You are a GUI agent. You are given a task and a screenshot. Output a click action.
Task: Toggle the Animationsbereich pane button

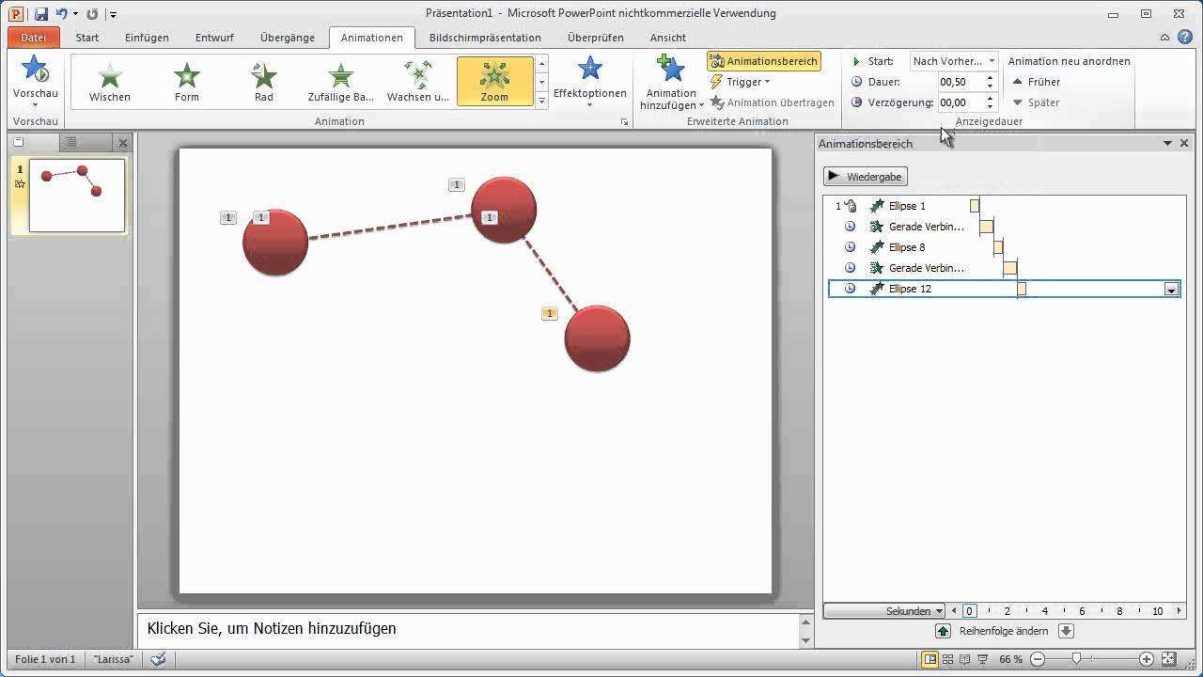point(763,61)
